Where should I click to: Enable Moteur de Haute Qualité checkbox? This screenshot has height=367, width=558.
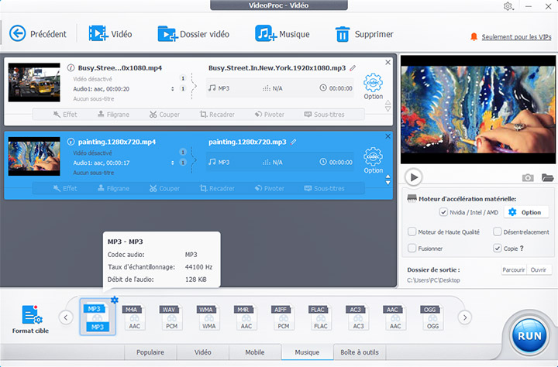tap(412, 232)
